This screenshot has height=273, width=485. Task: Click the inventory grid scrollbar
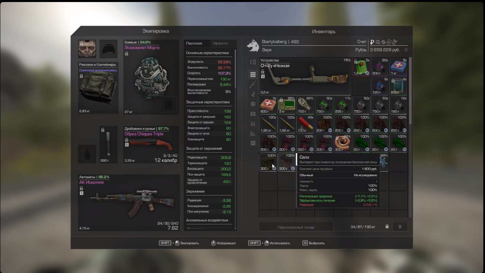coord(410,90)
